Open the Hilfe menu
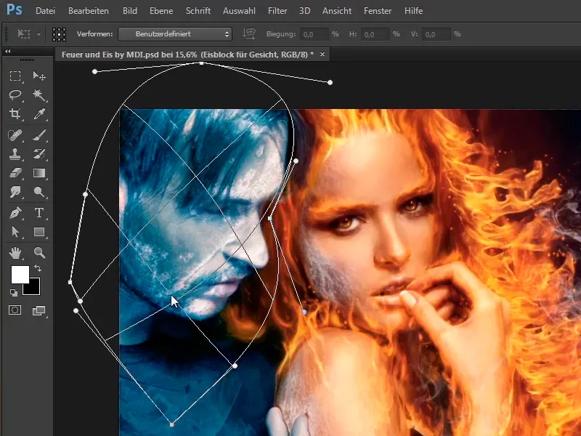581x436 pixels. tap(413, 11)
